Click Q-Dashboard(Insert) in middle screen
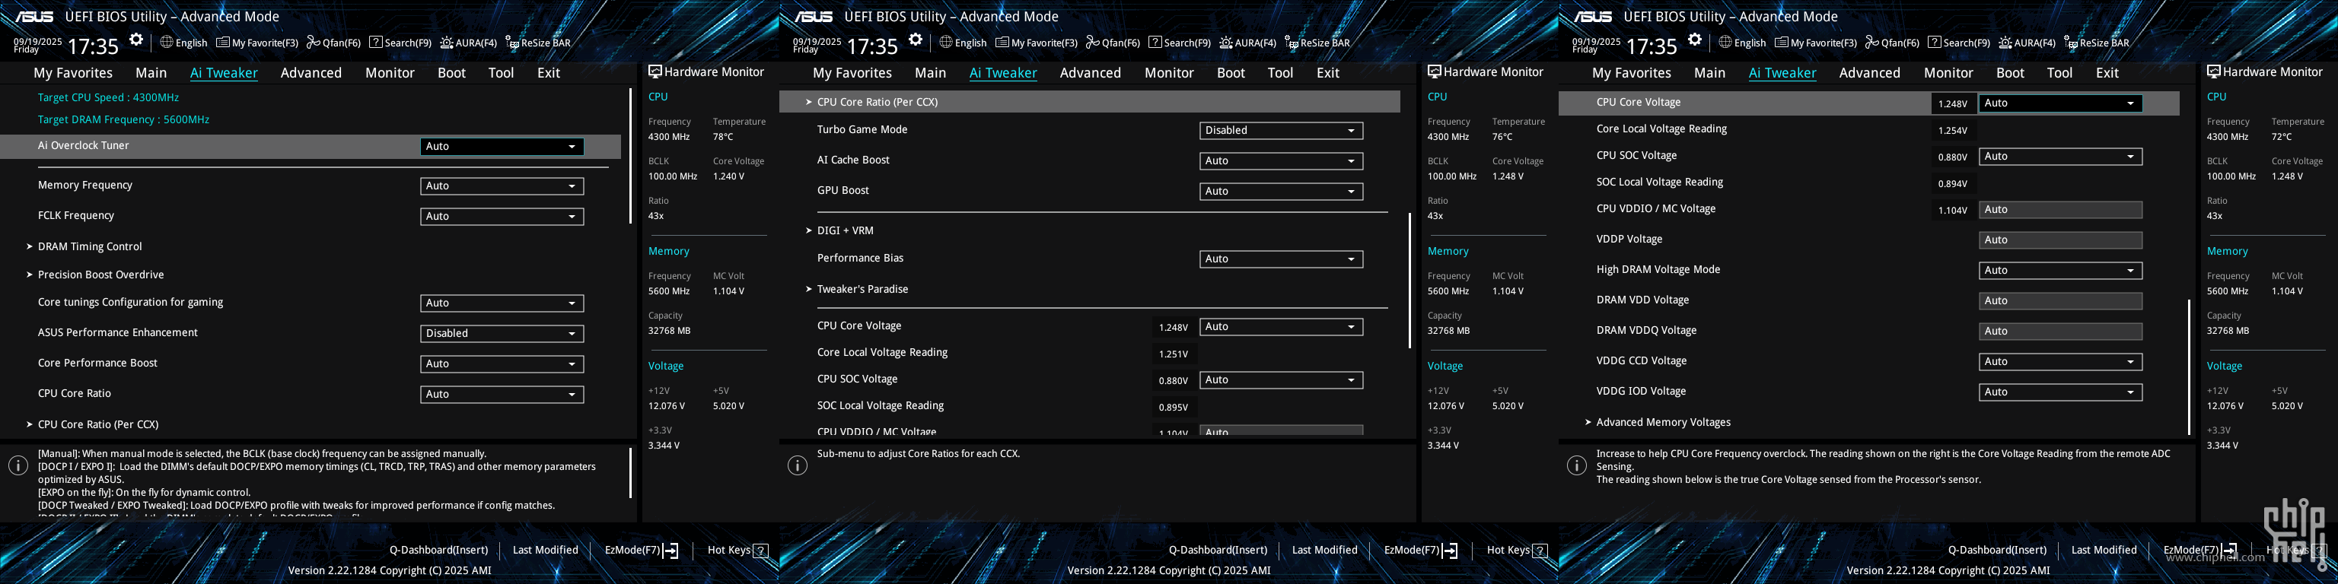This screenshot has height=584, width=2338. [x=1218, y=551]
